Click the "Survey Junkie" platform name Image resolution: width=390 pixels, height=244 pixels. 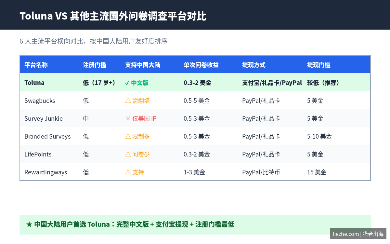pos(44,118)
